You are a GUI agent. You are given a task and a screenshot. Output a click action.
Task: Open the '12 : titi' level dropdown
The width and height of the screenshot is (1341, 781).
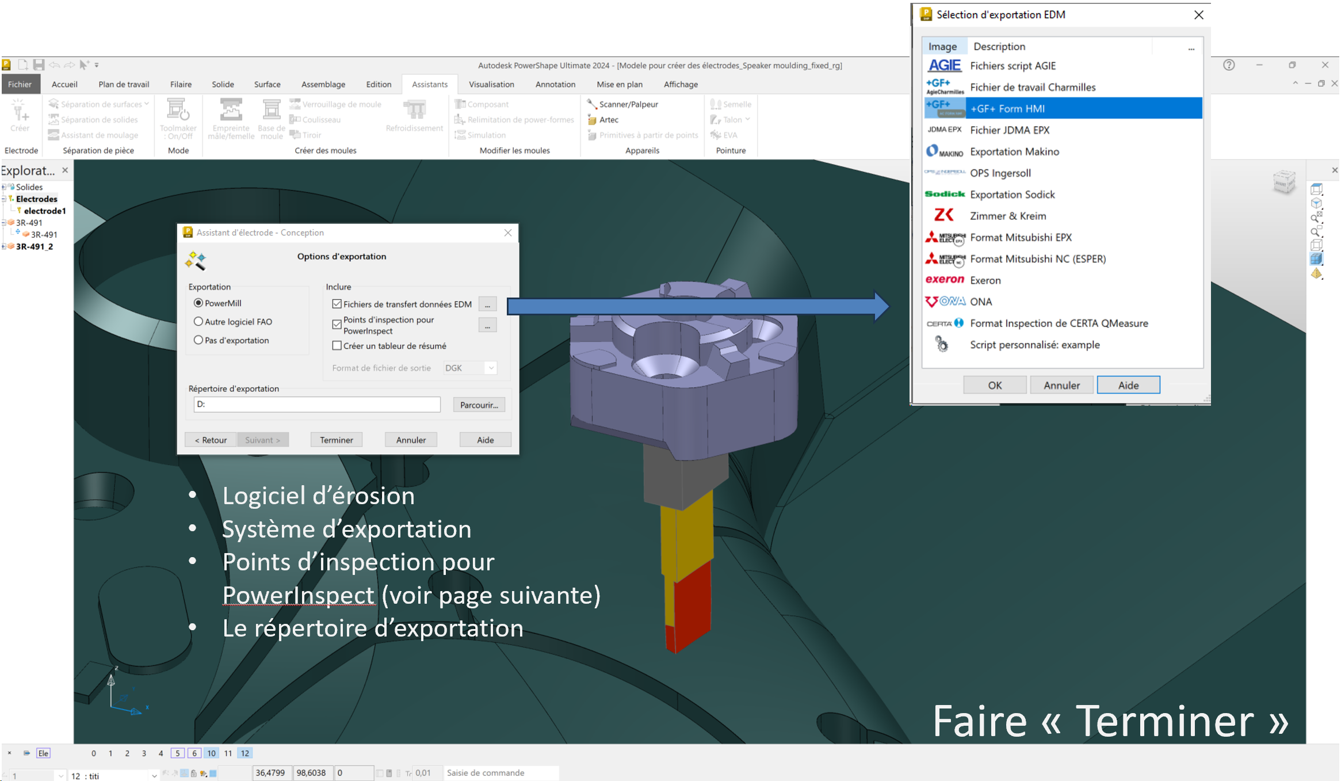point(154,776)
